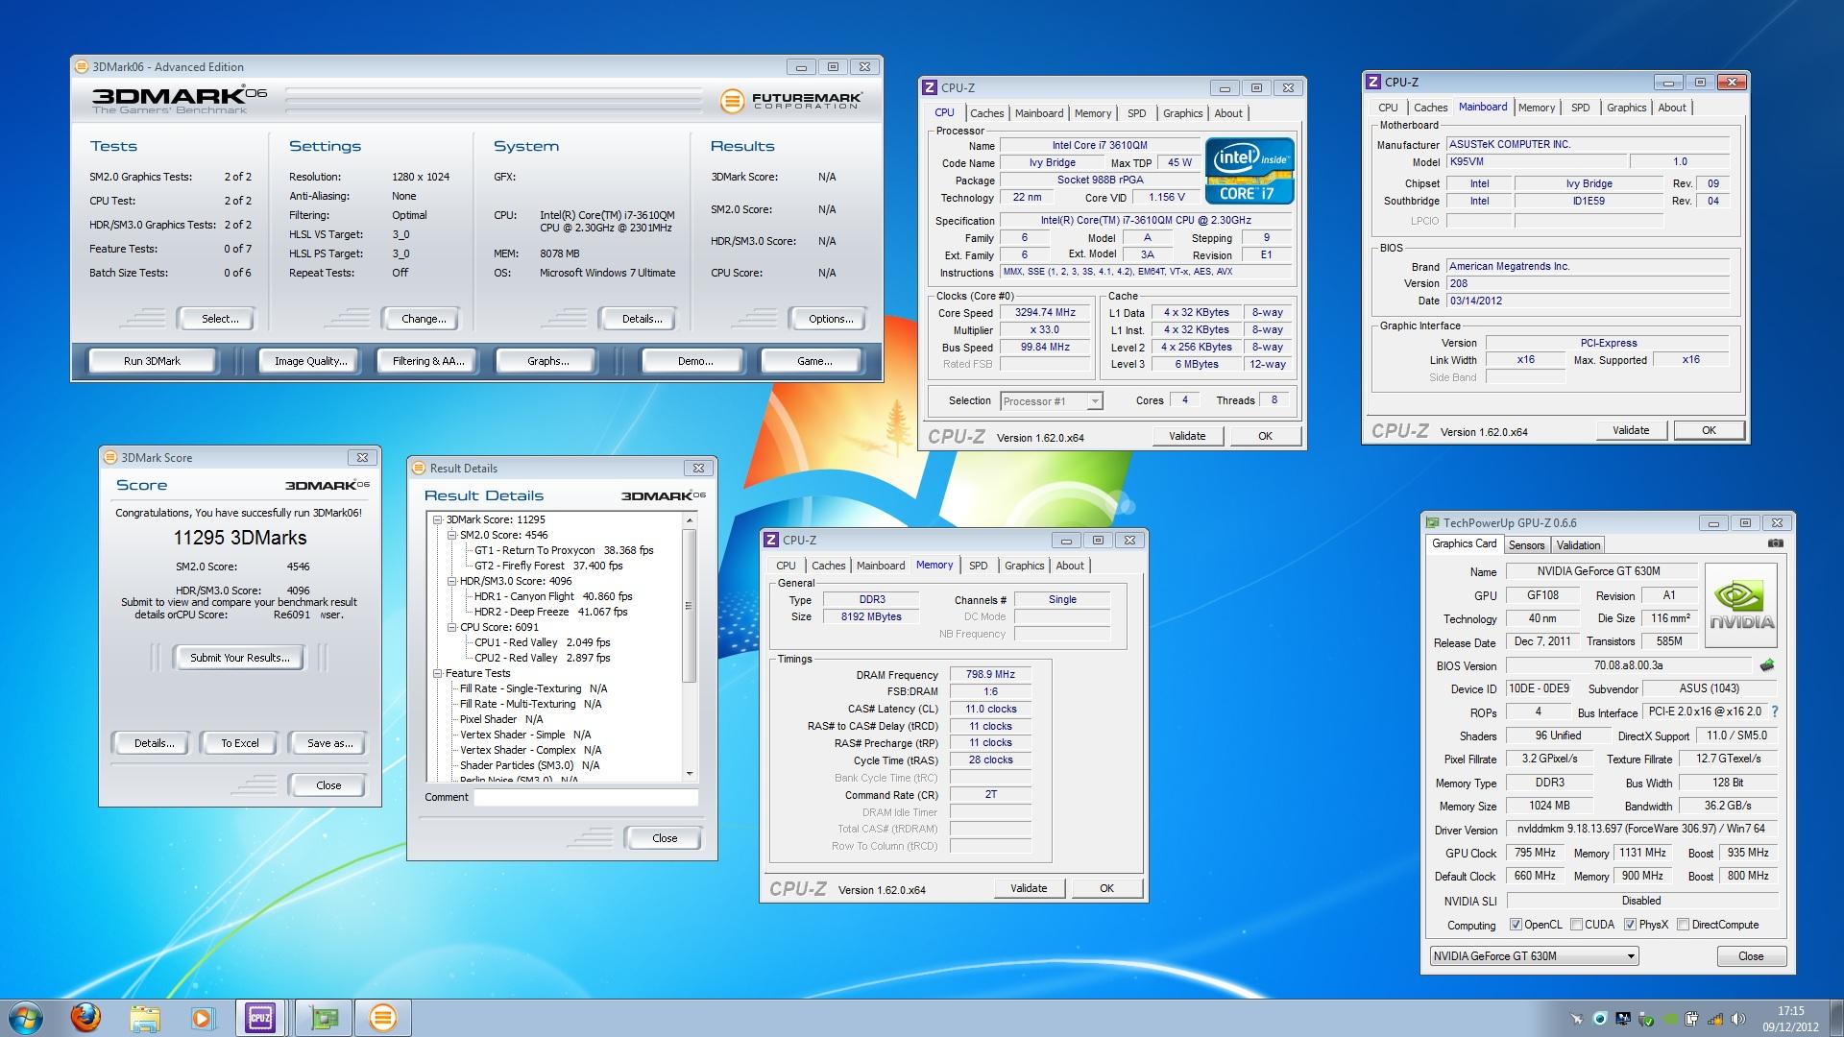Click the wireless network signal tray icon

coord(1714,1019)
